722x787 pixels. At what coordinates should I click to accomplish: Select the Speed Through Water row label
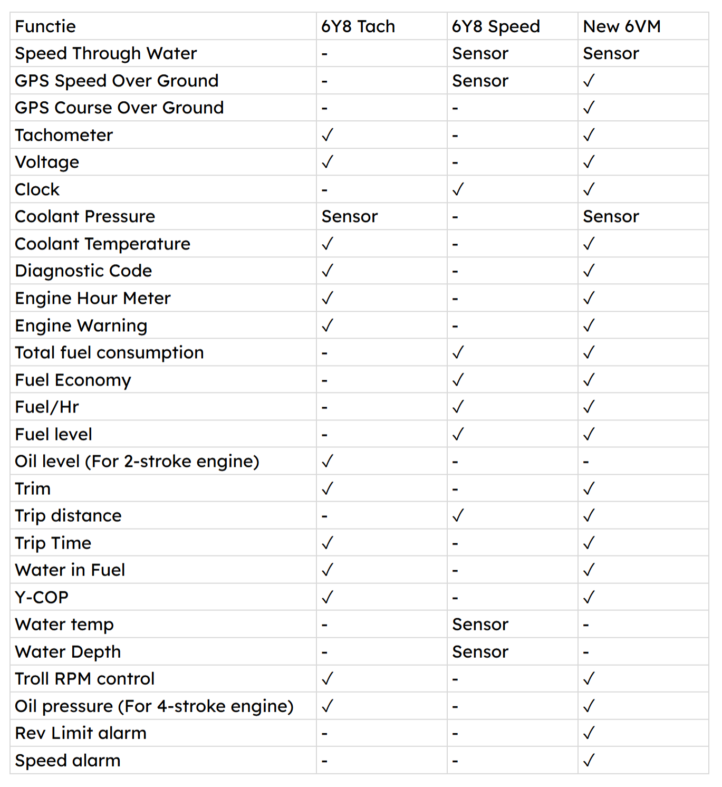106,53
